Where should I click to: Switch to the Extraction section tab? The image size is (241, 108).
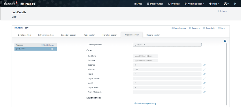pos(46,35)
